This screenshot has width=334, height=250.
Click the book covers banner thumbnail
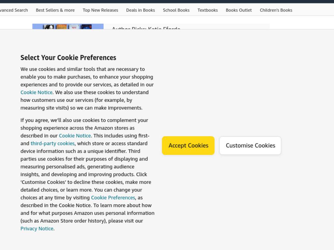pyautogui.click(x=68, y=26)
